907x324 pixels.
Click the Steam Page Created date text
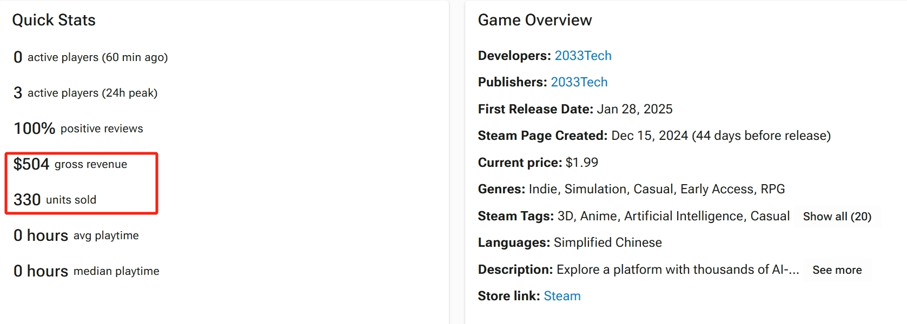point(654,136)
